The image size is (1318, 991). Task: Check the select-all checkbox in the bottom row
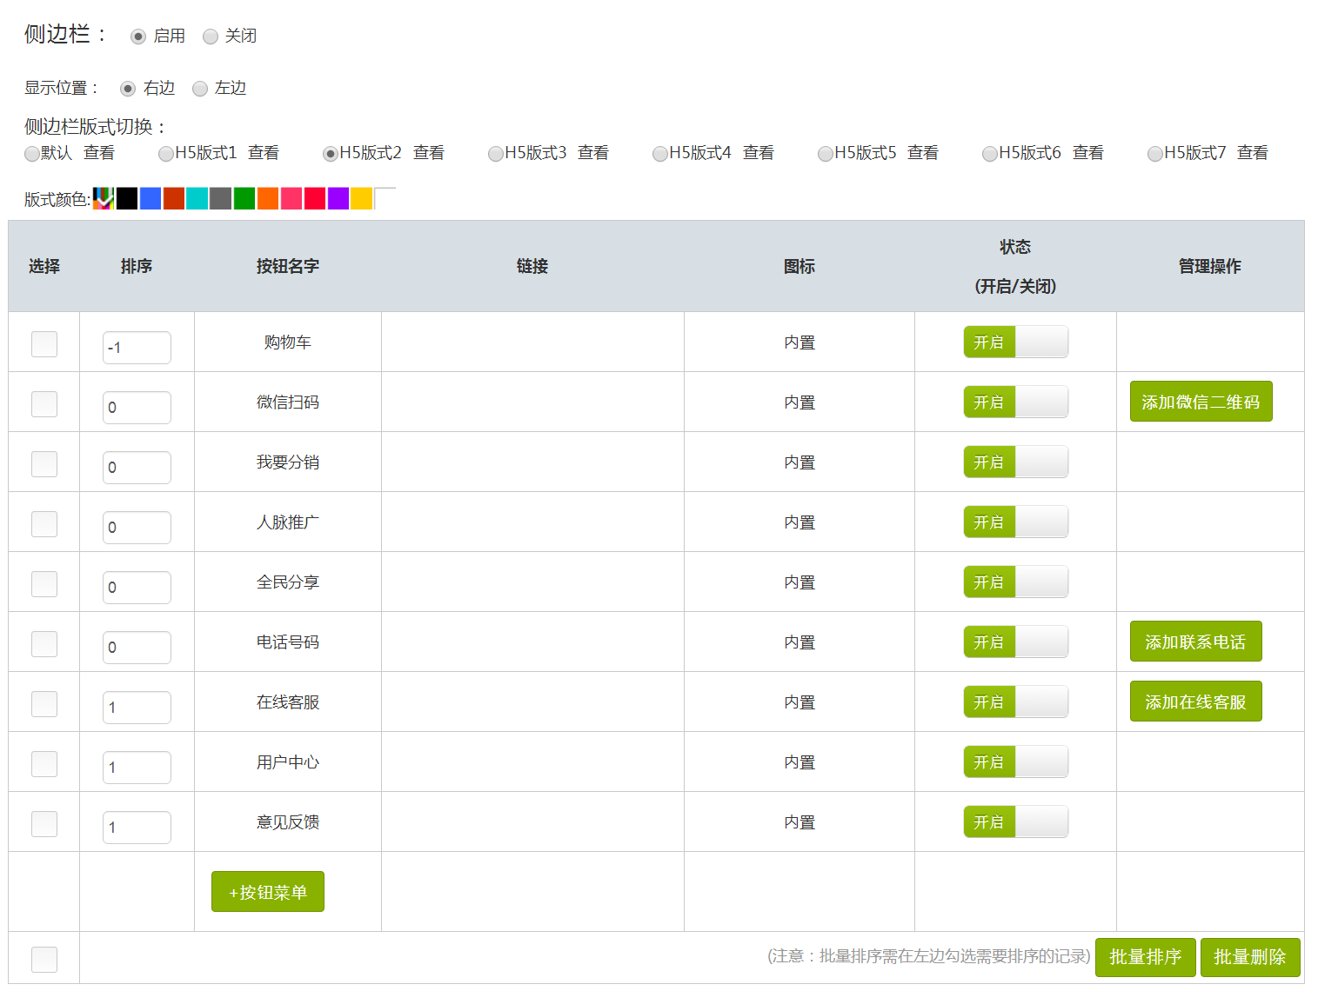click(44, 959)
